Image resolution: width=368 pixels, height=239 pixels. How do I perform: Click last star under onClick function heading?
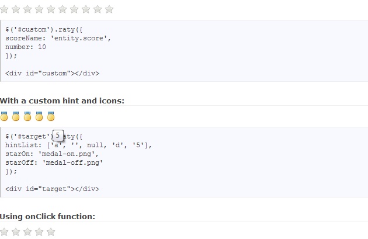pyautogui.click(x=51, y=232)
